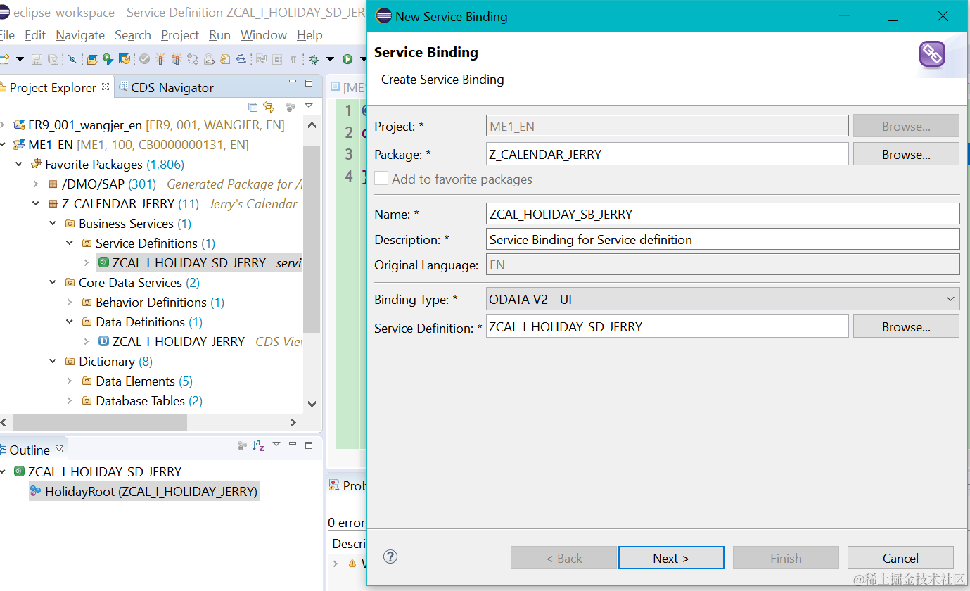Image resolution: width=970 pixels, height=591 pixels.
Task: Open the Help menu
Action: tap(309, 35)
